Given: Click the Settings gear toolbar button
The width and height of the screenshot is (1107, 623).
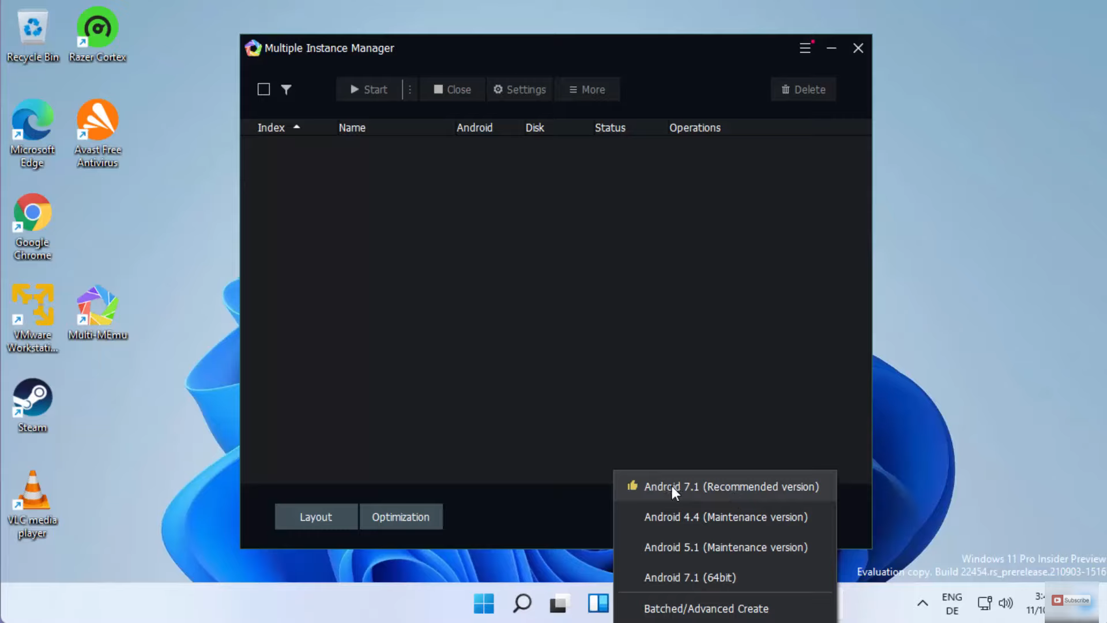Looking at the screenshot, I should tap(519, 89).
